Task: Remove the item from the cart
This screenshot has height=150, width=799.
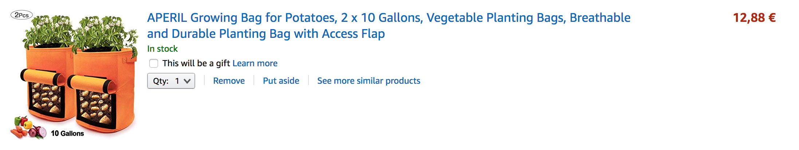Action: [229, 81]
